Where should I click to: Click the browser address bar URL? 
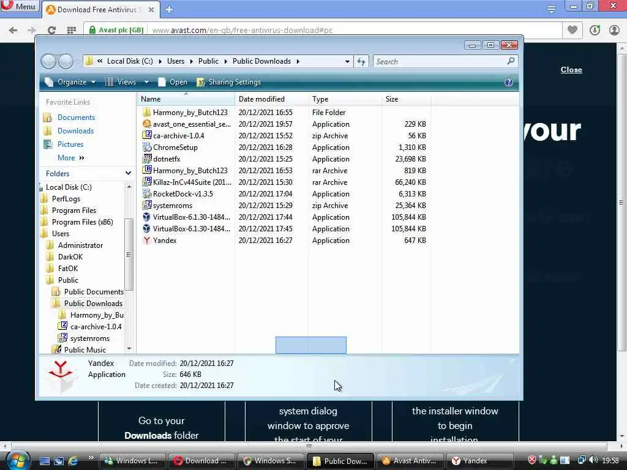(x=242, y=30)
